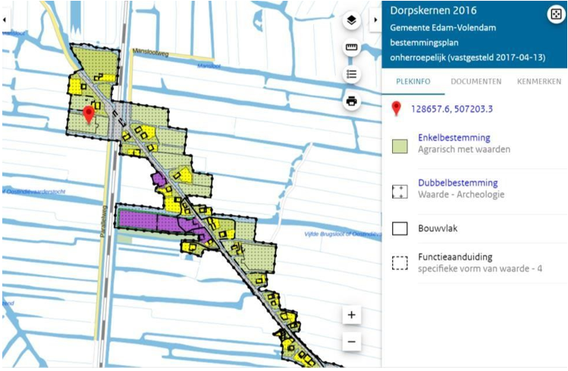Zoom out with the minus button
The image size is (568, 371).
(x=351, y=342)
